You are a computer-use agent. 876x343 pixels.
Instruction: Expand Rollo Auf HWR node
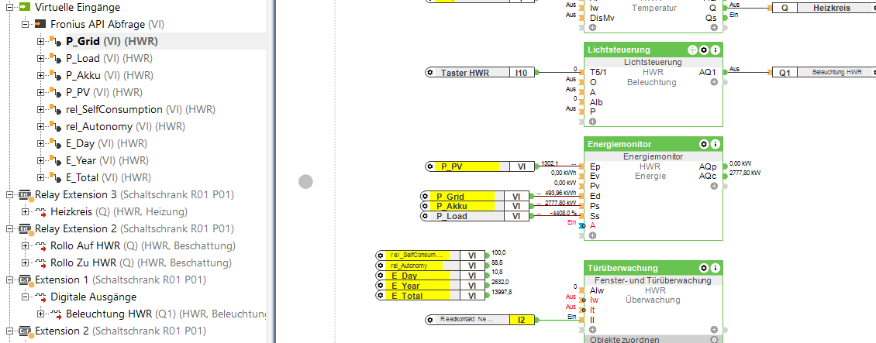tap(25, 246)
